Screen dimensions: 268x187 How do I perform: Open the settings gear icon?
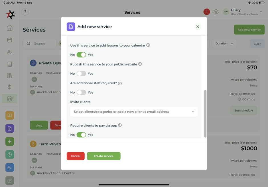[x=216, y=12]
